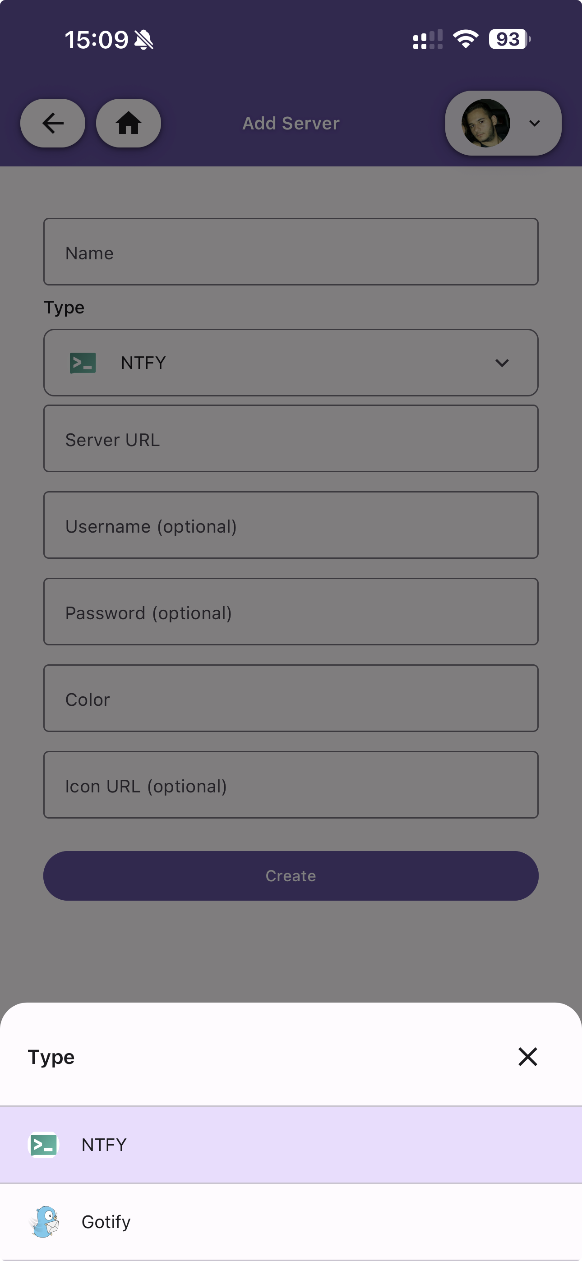This screenshot has height=1261, width=582.
Task: Tap the Username (optional) field
Action: (291, 525)
